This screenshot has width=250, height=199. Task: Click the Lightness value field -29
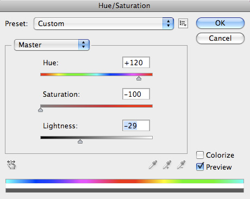(x=136, y=126)
